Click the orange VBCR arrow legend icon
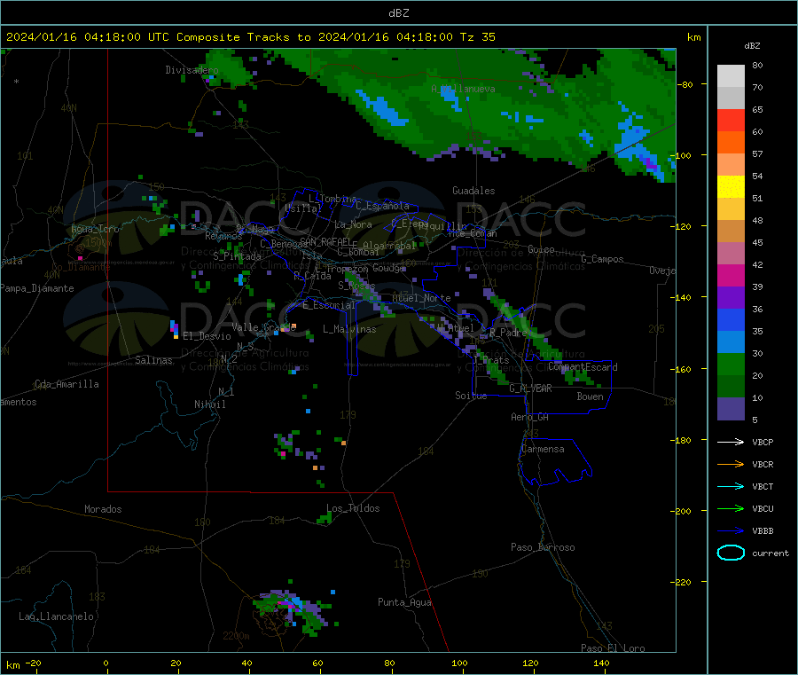The width and height of the screenshot is (798, 675). point(731,464)
